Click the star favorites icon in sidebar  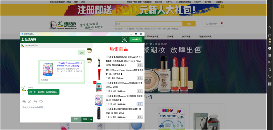pyautogui.click(x=269, y=69)
